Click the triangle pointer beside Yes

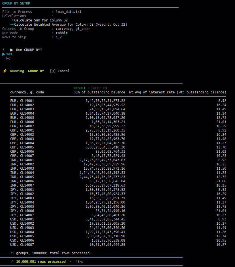tap(4, 54)
